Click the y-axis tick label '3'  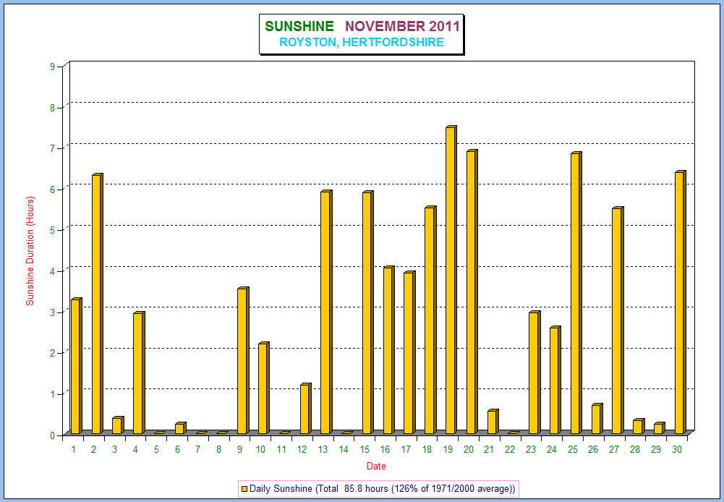pyautogui.click(x=52, y=312)
